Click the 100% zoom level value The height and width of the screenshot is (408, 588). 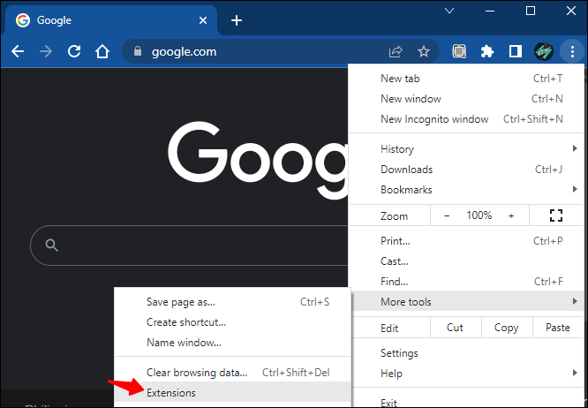[x=479, y=215]
